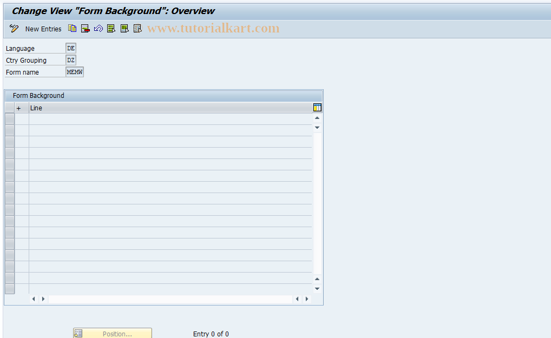This screenshot has width=551, height=338.
Task: Click Select Block icon in toolbar
Action: point(124,29)
